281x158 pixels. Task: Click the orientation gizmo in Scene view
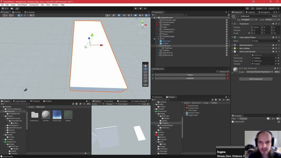click(143, 25)
